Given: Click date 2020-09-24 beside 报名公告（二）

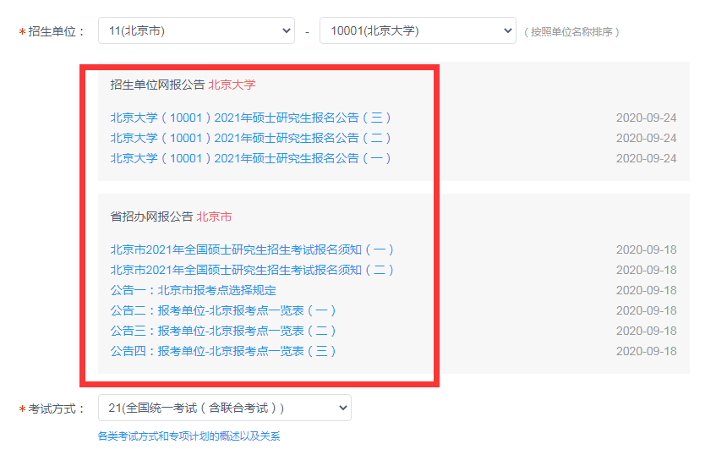Looking at the screenshot, I should coord(646,138).
